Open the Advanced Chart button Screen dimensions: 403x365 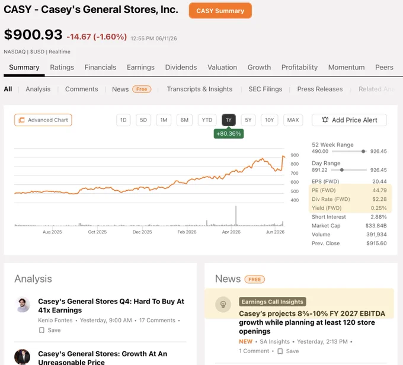(x=43, y=120)
